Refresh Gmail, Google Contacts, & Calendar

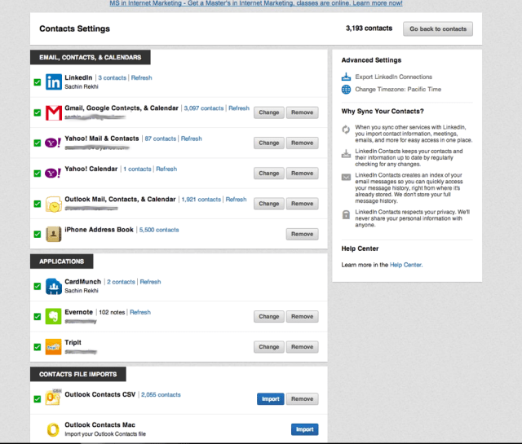click(239, 108)
